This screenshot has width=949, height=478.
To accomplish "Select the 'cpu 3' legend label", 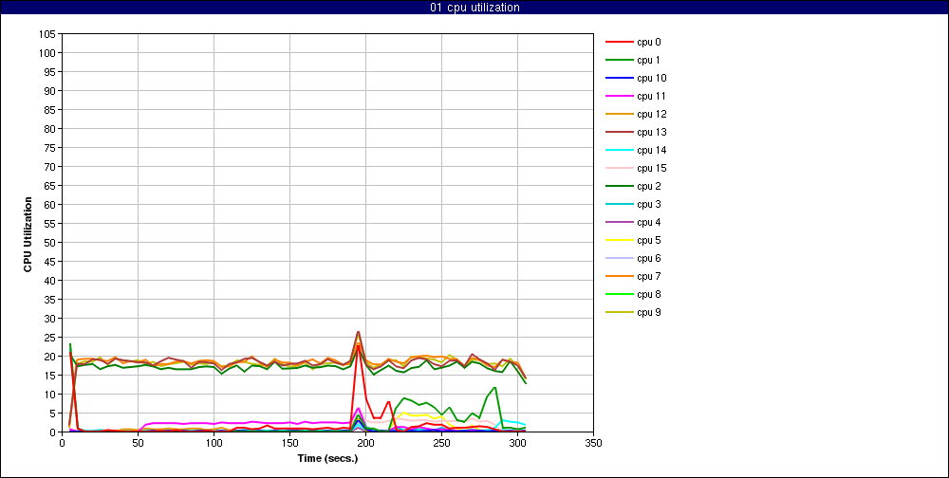I will (649, 205).
